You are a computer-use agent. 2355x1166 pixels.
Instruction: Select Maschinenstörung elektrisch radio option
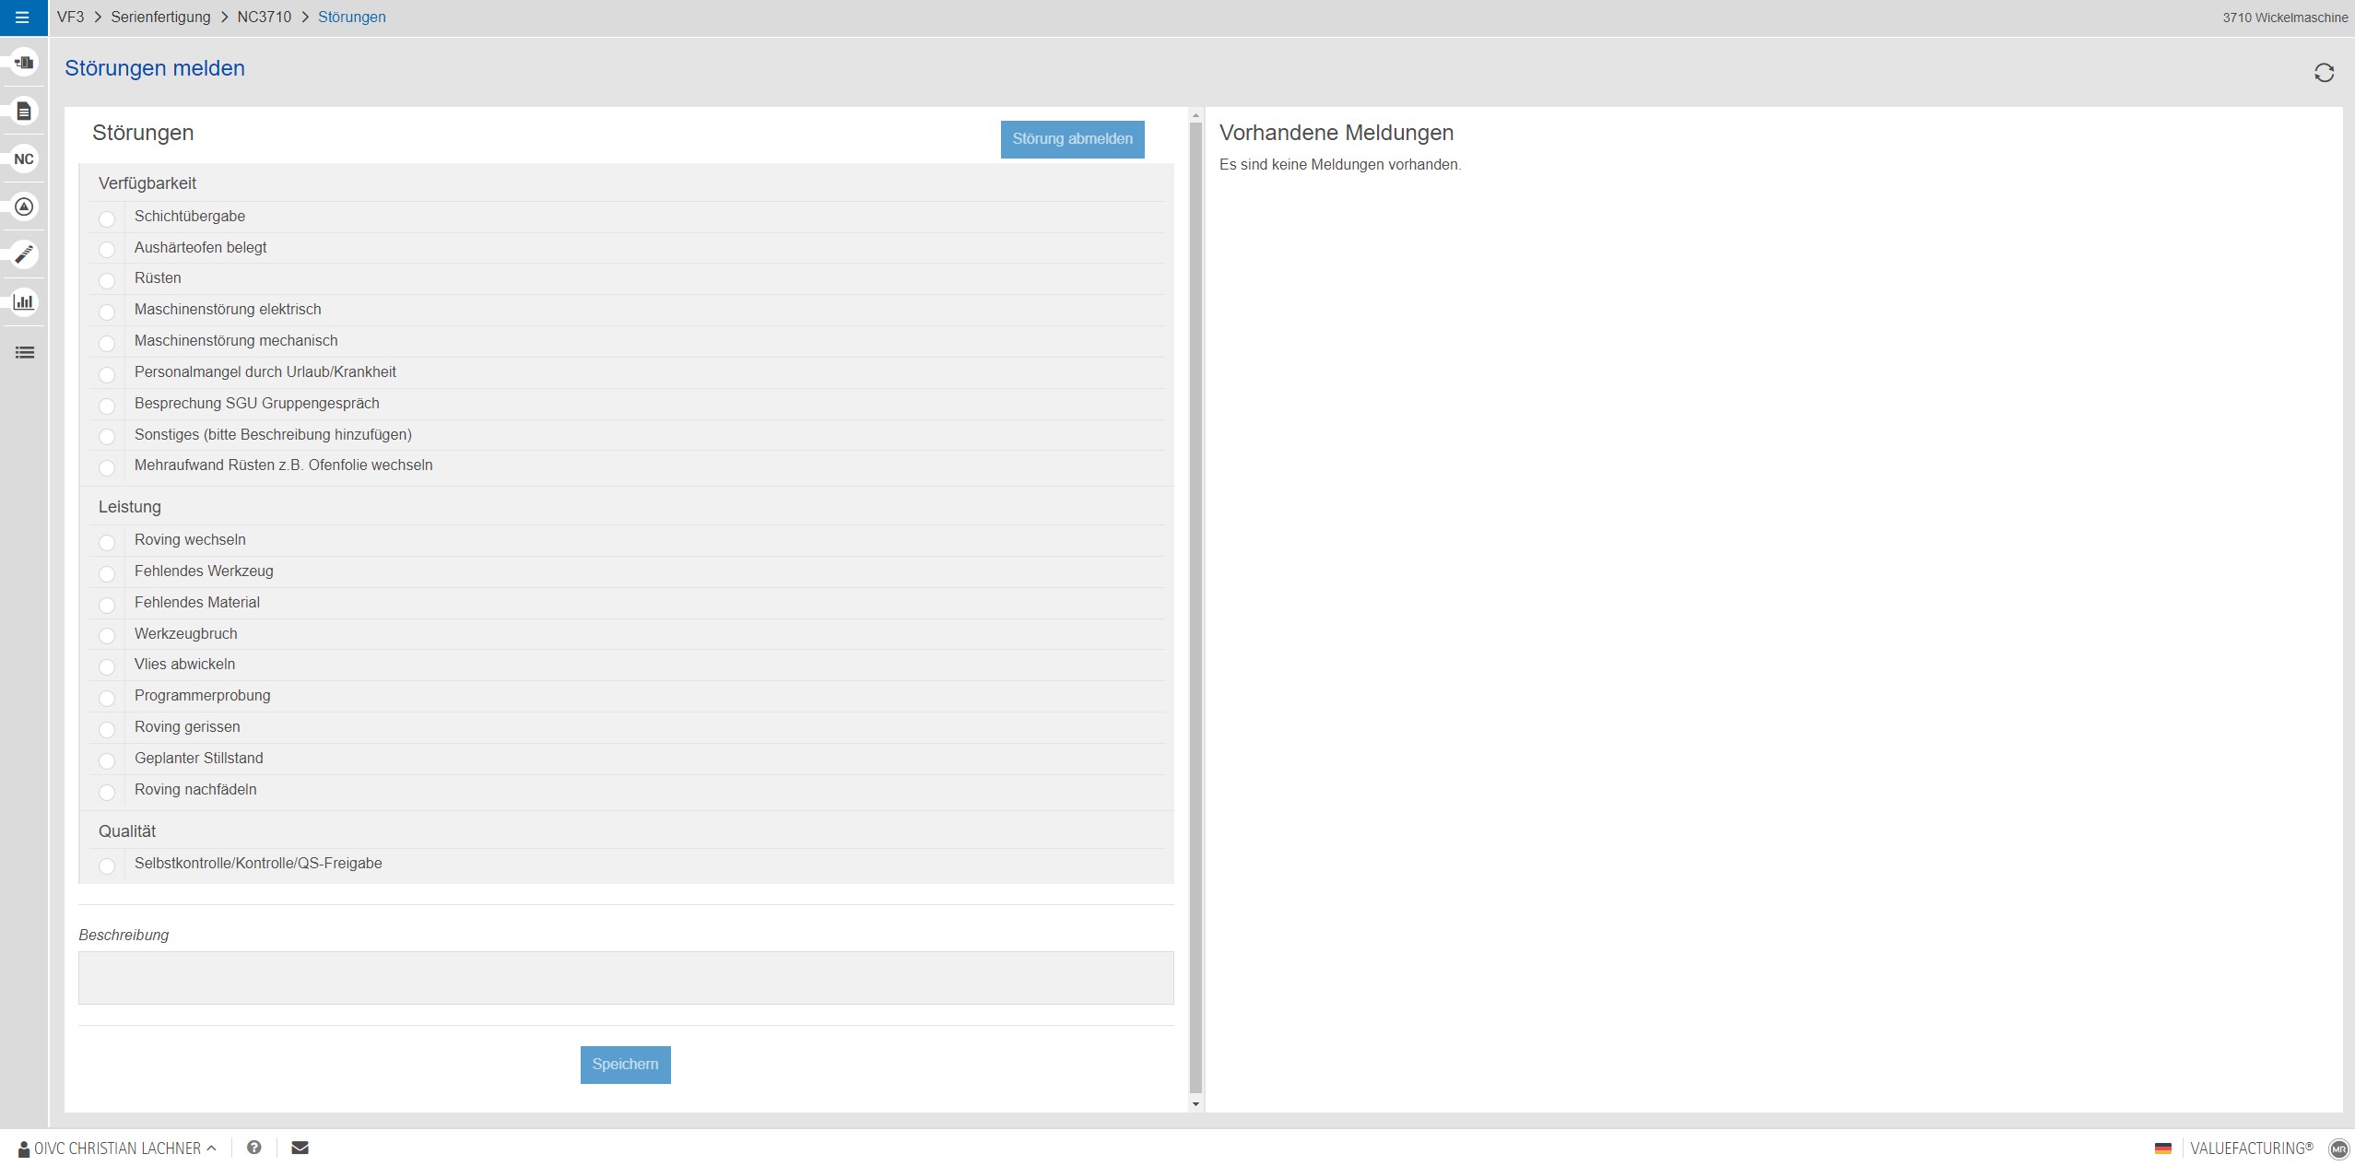(x=107, y=312)
